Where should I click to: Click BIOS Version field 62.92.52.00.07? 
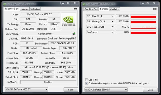coord(46,34)
